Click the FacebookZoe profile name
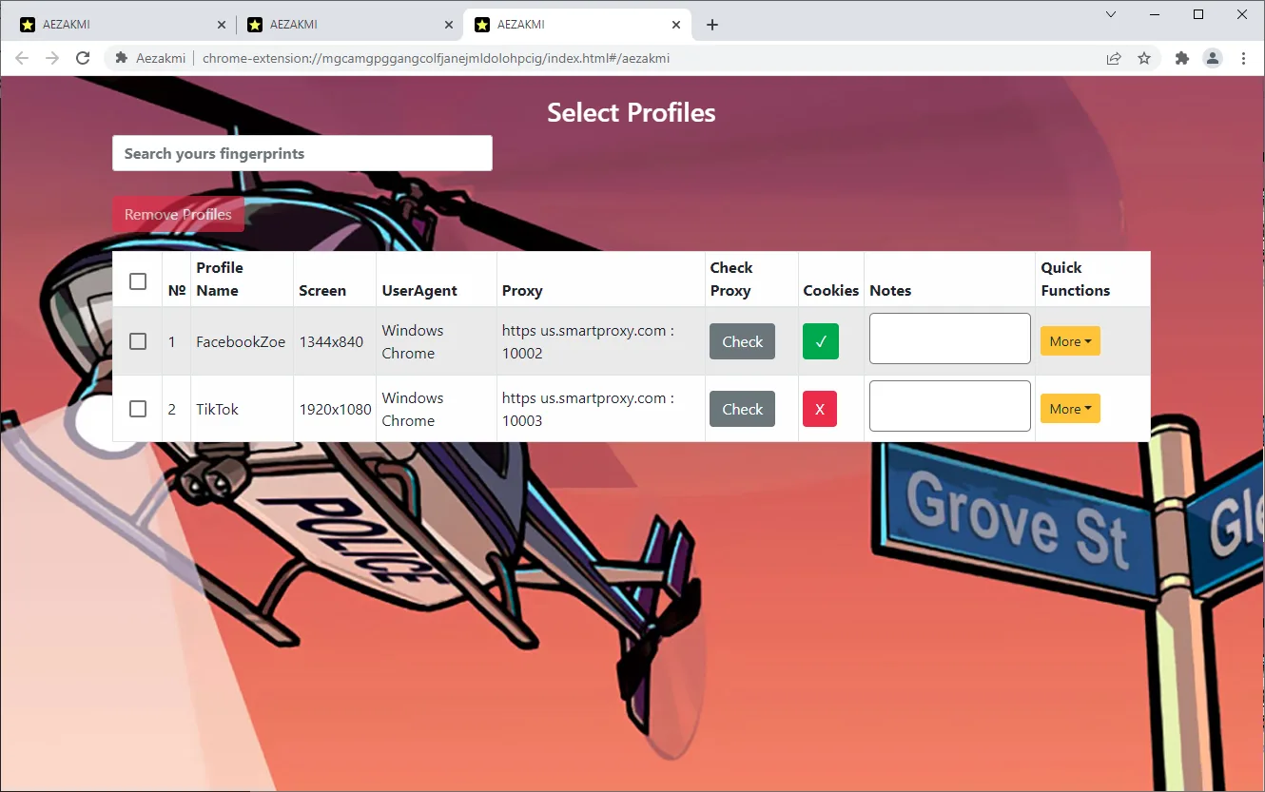 tap(241, 341)
